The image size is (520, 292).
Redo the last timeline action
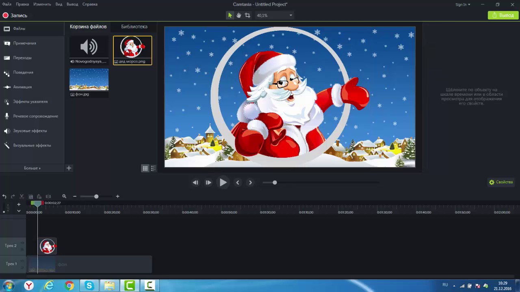point(13,196)
